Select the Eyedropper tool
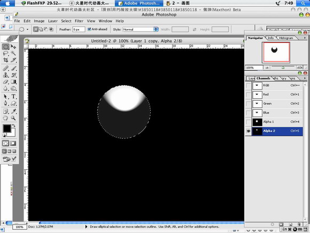This screenshot has width=310, height=233. click(x=13, y=111)
